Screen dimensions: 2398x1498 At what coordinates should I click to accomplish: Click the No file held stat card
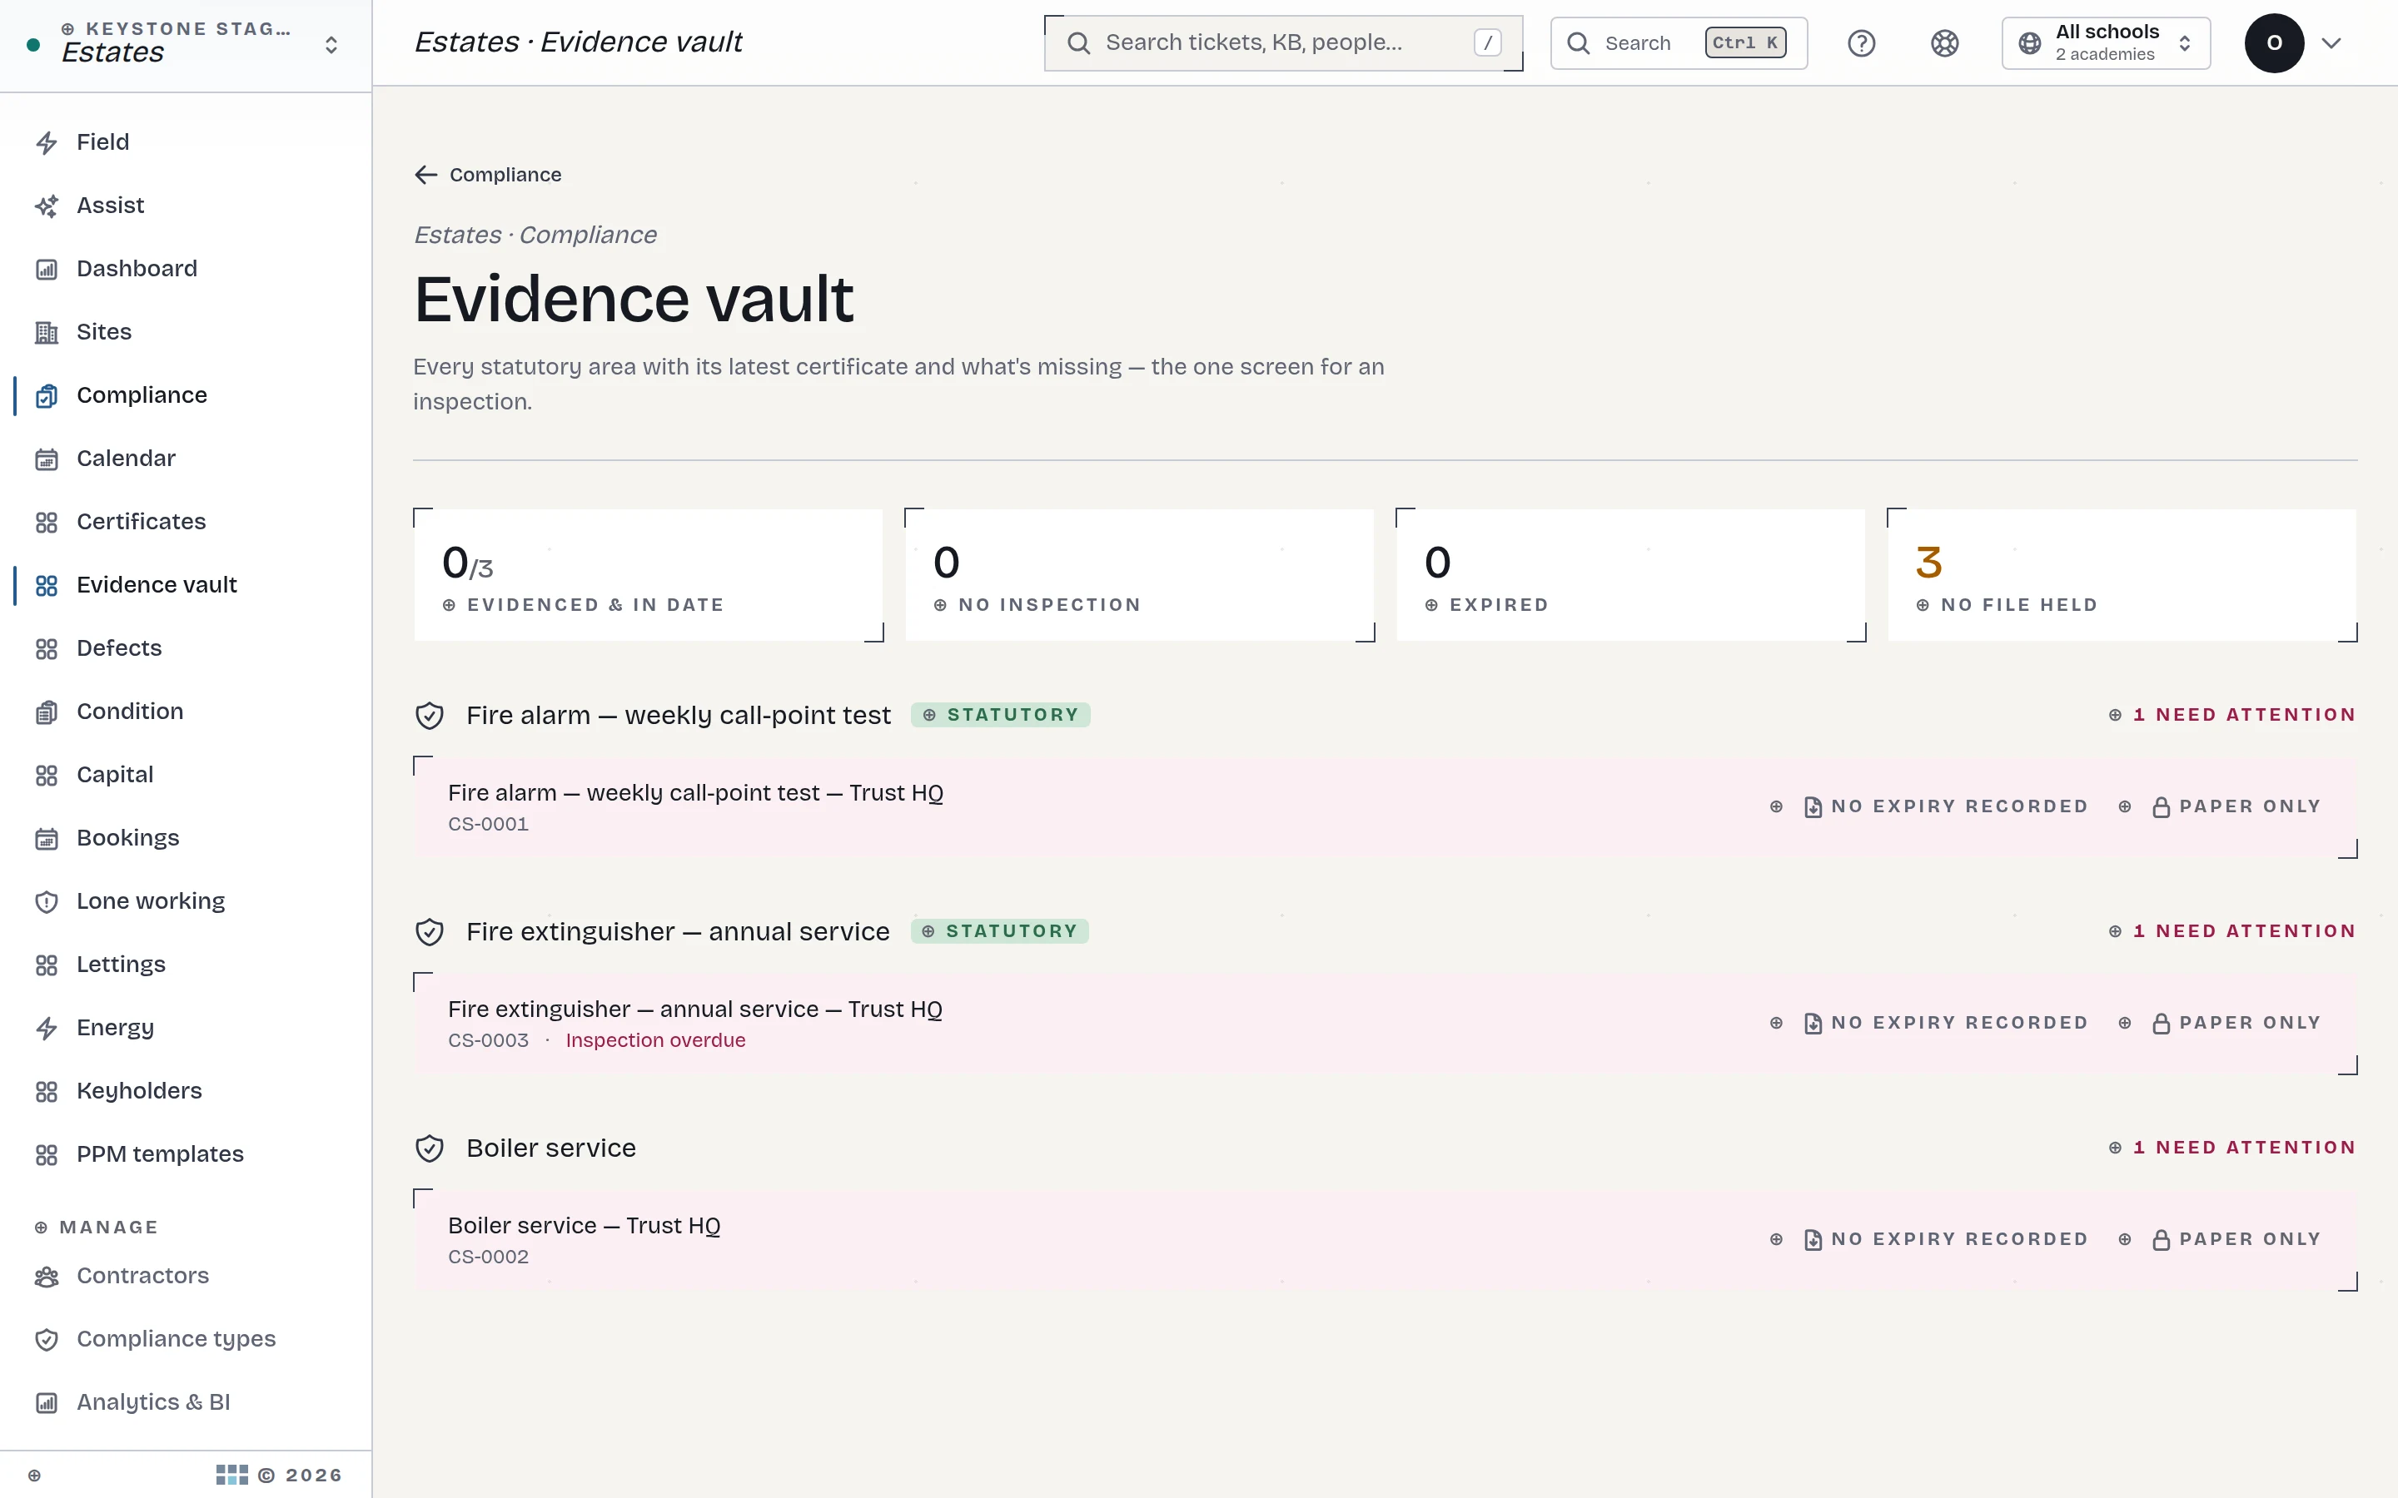2122,574
